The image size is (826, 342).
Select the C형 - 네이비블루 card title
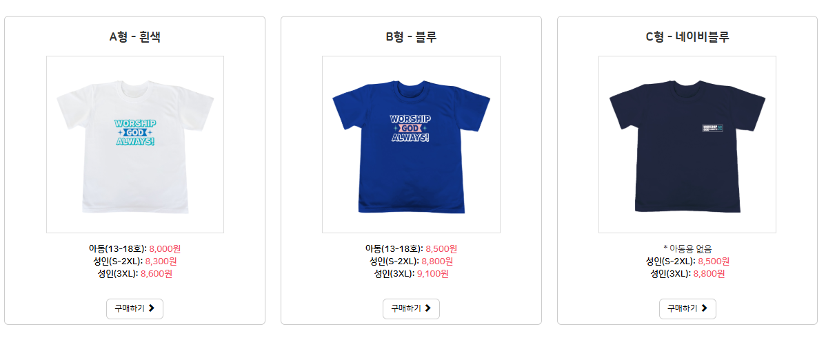(687, 37)
